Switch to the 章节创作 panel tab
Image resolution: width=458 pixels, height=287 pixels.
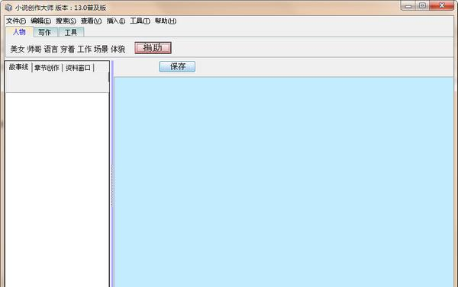coord(47,68)
